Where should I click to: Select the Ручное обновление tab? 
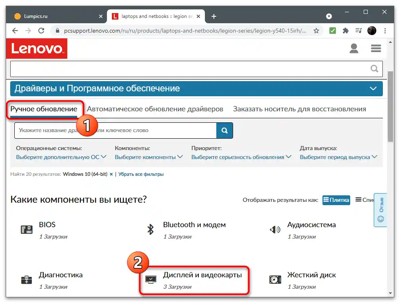(x=44, y=109)
